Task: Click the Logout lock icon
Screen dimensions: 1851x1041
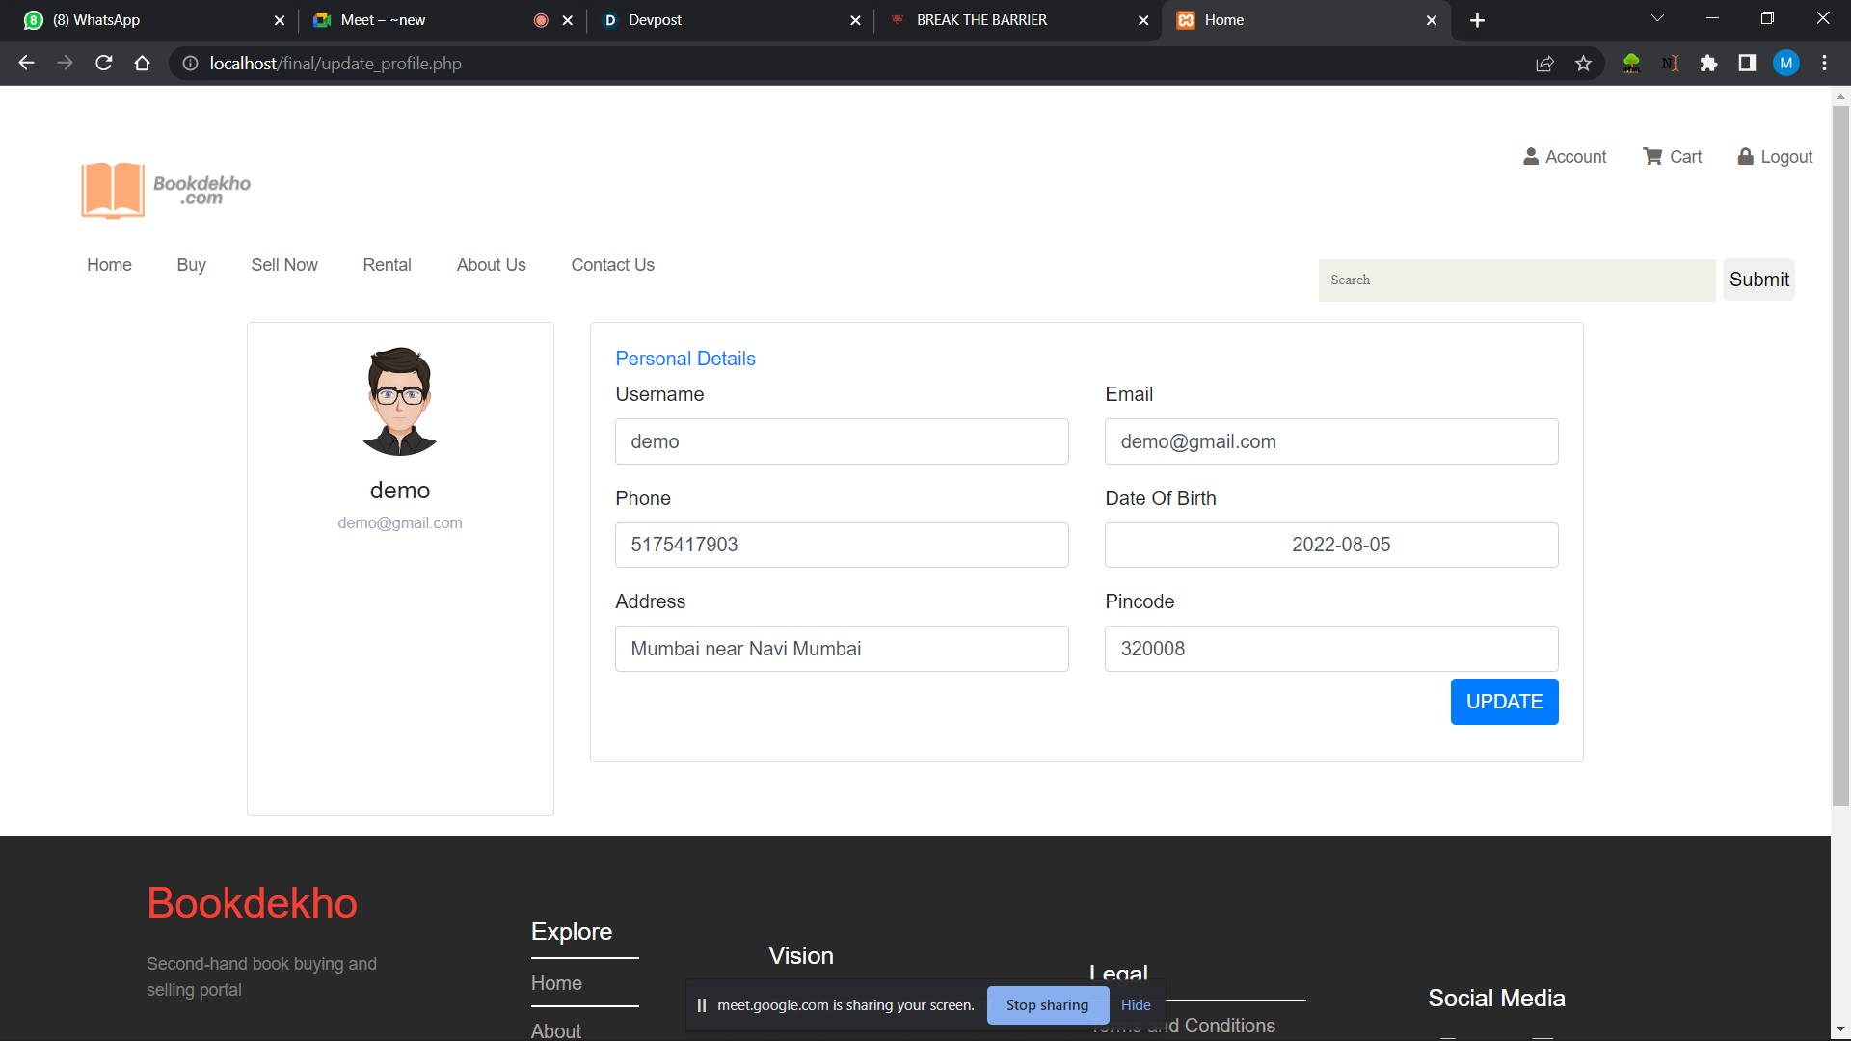Action: (x=1745, y=157)
